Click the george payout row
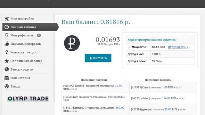The width and height of the screenshot is (205, 115). (163, 109)
